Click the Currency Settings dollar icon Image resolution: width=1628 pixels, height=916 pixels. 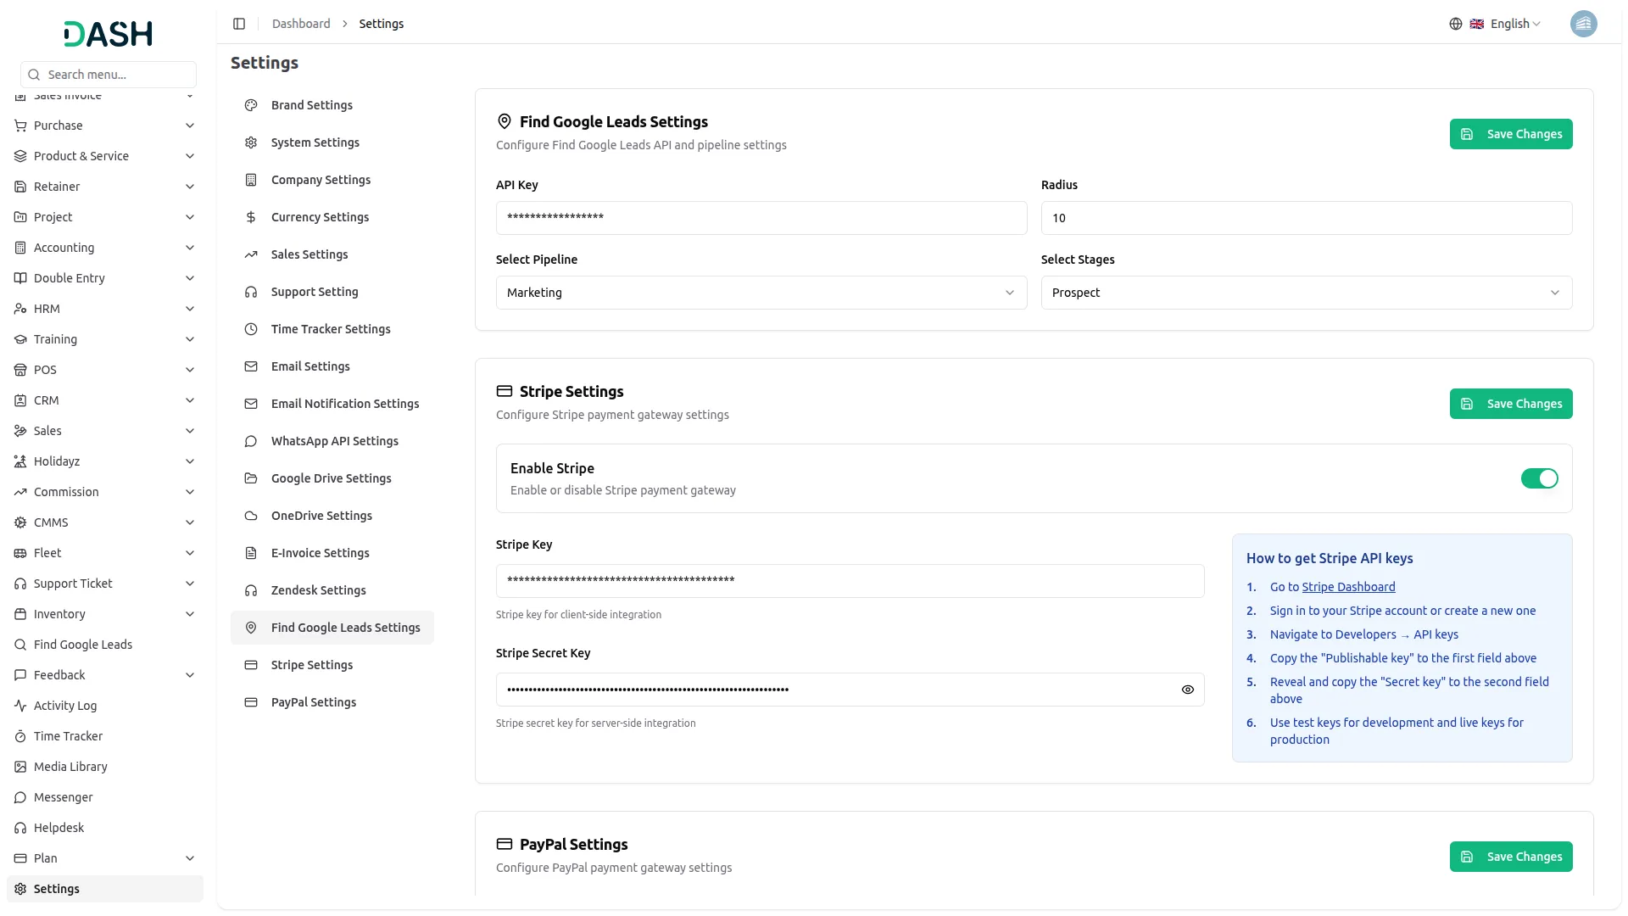(251, 217)
